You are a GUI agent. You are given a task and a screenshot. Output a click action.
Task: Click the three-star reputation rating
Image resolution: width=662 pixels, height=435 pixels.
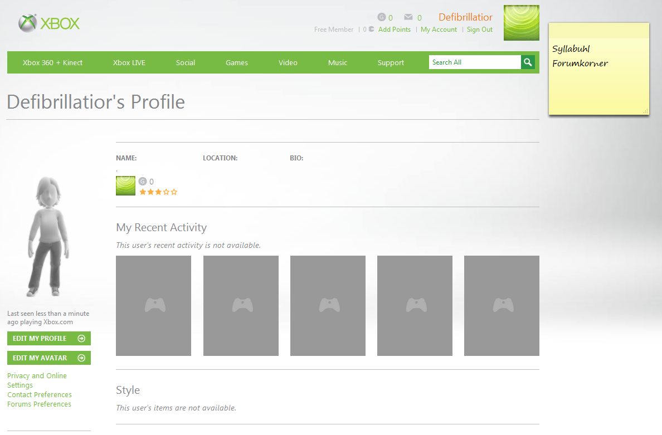(x=158, y=192)
